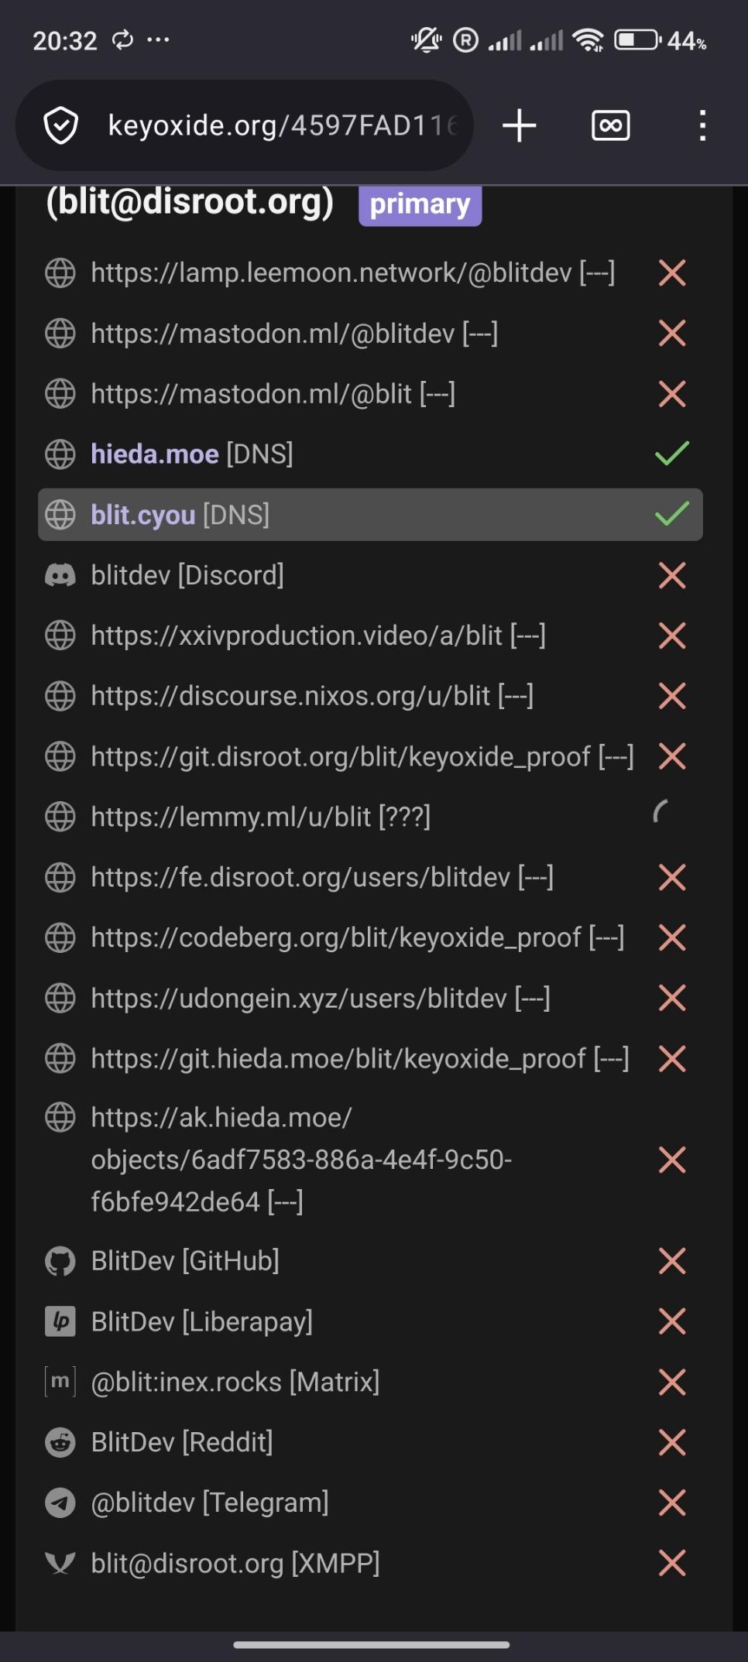
Task: Select the codeberg.org keyoxide_proof entry
Action: [x=357, y=937]
